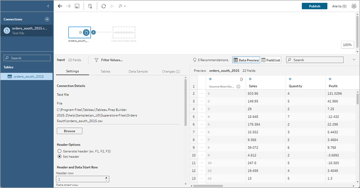Select the orders_south input step in flow

79,32
